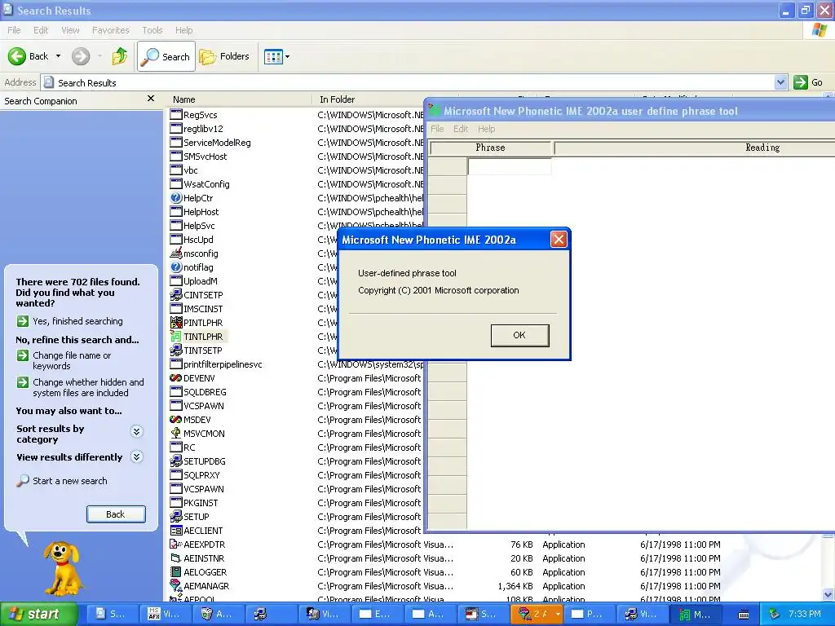This screenshot has width=835, height=626.
Task: Switch to the orange grouped taskbar button
Action: point(537,614)
